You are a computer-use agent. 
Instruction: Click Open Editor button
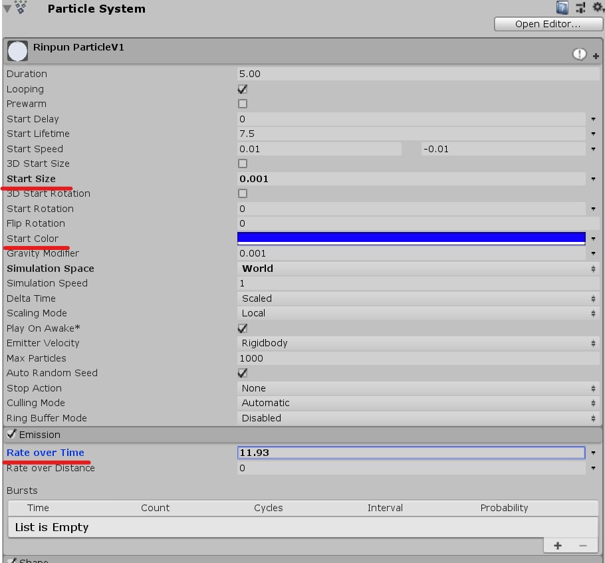point(548,24)
